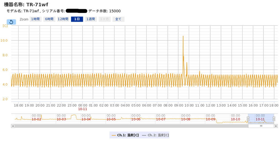Click the 機器名称: TR-71wf heading
279x141 pixels.
[x=26, y=4]
